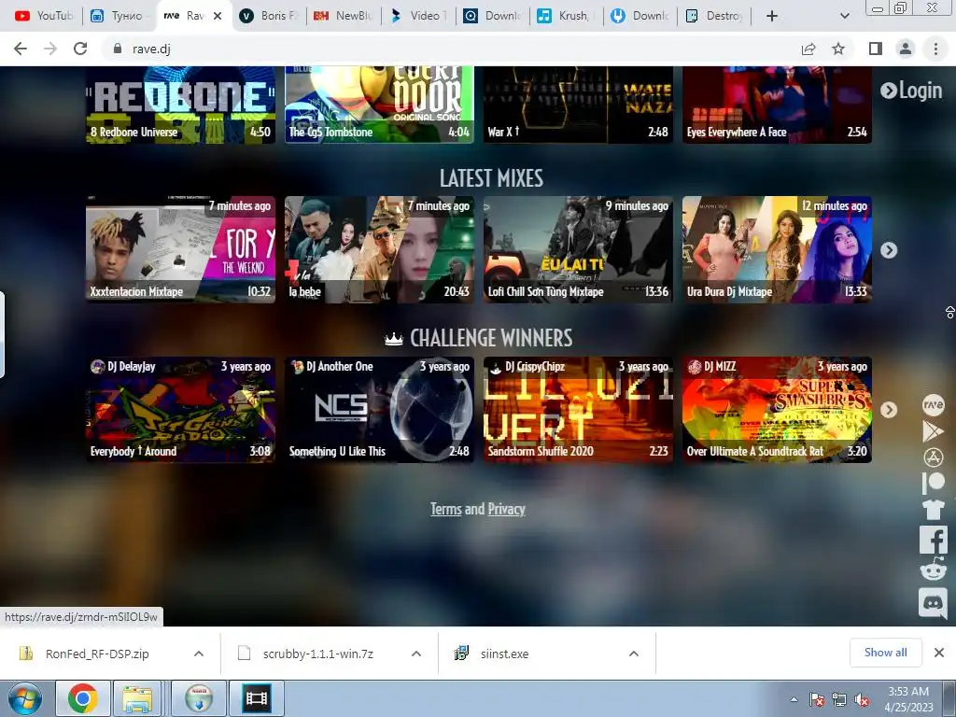This screenshot has height=717, width=956.
Task: Switch to the NewBlue tab
Action: click(x=343, y=16)
